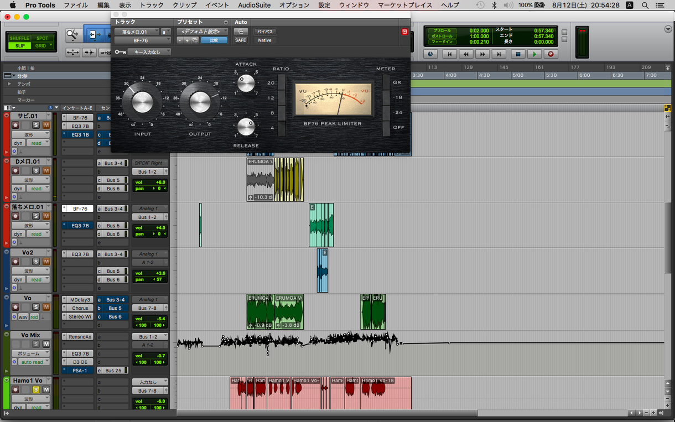This screenshot has width=675, height=422.
Task: Record-enable the Dメロ.01 track
Action: click(15, 171)
